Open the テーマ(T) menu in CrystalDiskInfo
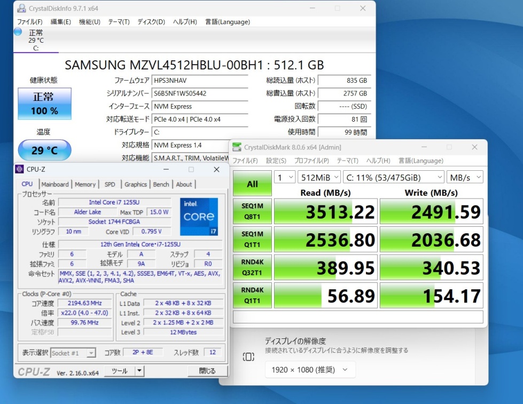 pos(119,22)
